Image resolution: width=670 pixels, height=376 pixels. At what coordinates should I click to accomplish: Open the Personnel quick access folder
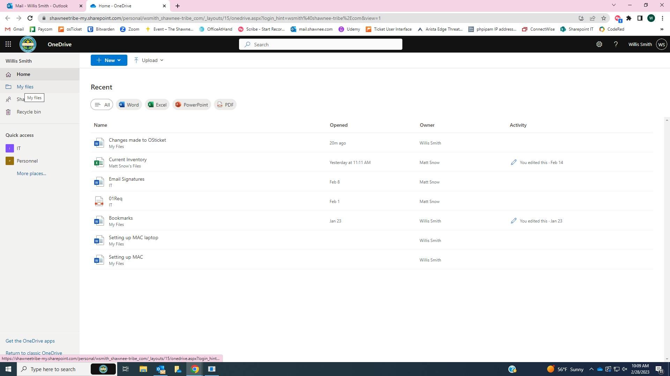(27, 160)
